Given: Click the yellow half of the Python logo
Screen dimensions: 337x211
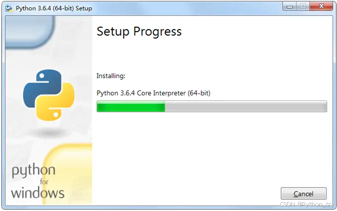Looking at the screenshot, I should pos(55,102).
